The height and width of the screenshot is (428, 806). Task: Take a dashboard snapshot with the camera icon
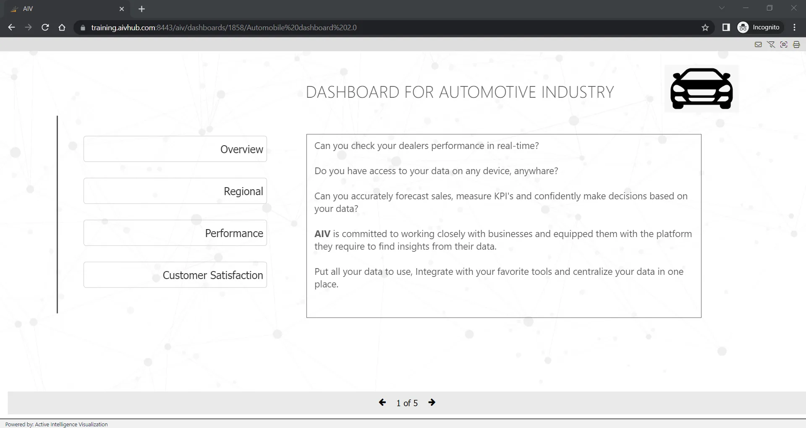click(x=784, y=44)
